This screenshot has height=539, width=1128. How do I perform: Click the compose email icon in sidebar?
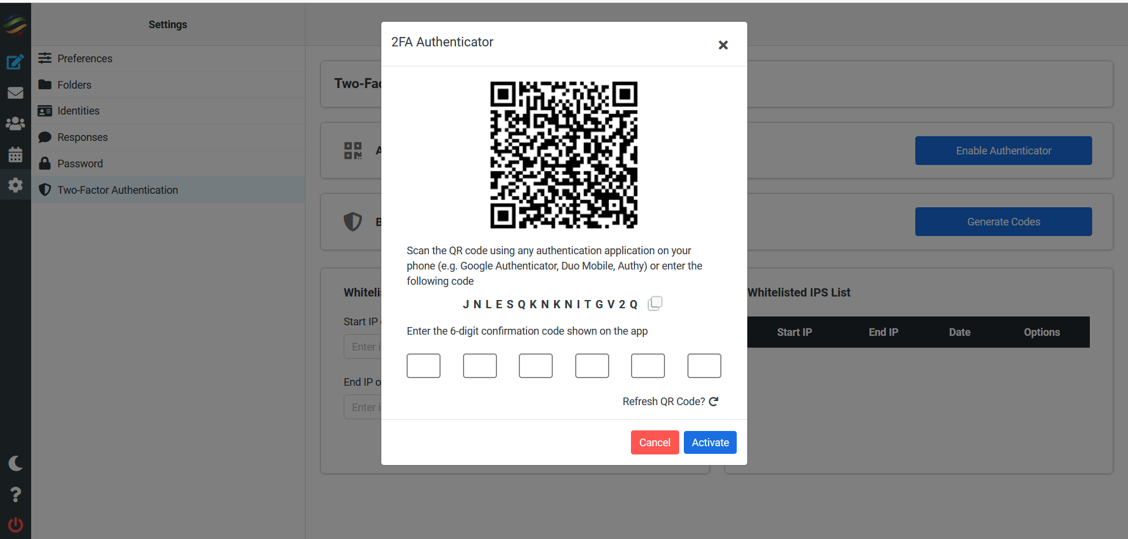(x=15, y=62)
